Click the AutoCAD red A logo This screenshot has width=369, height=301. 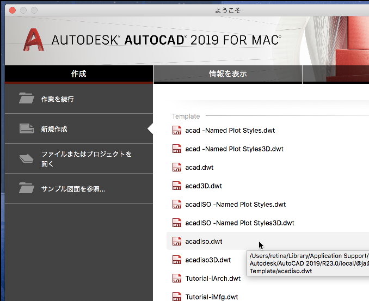point(34,40)
